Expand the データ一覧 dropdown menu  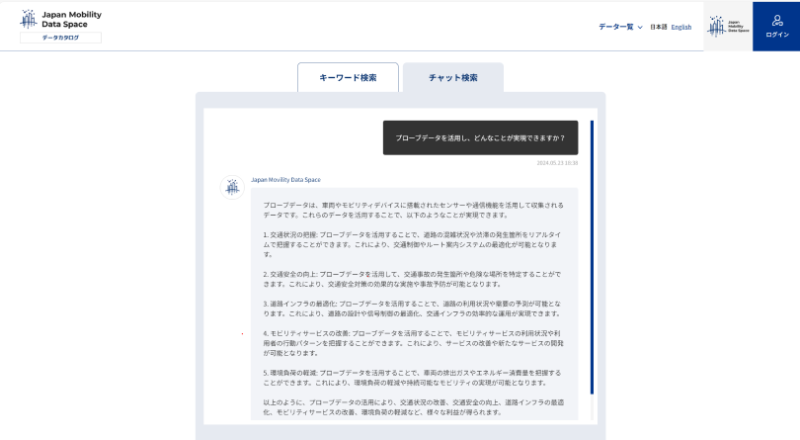coord(615,27)
